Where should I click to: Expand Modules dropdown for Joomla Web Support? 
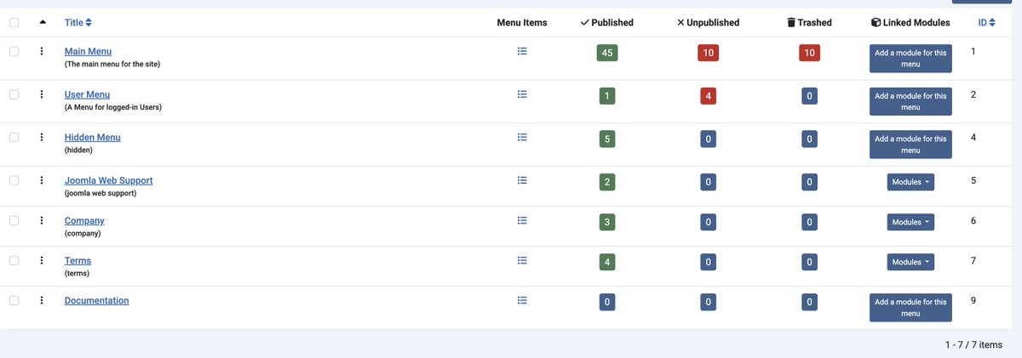910,182
